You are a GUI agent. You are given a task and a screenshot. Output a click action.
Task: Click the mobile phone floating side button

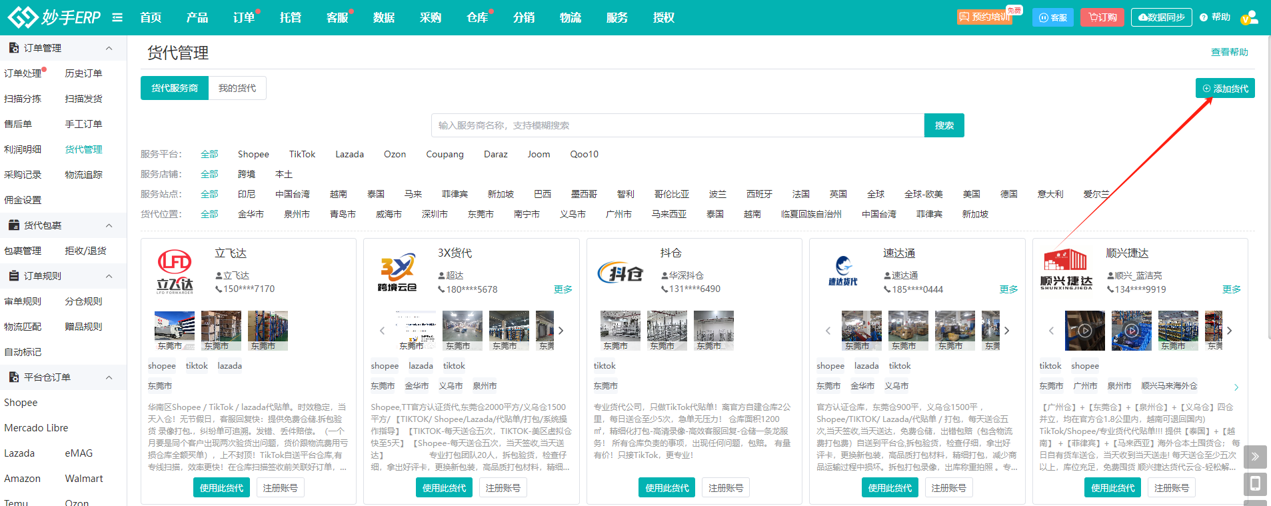point(1255,483)
